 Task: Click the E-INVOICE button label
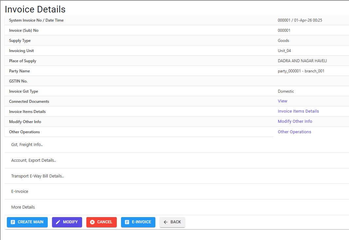(141, 222)
